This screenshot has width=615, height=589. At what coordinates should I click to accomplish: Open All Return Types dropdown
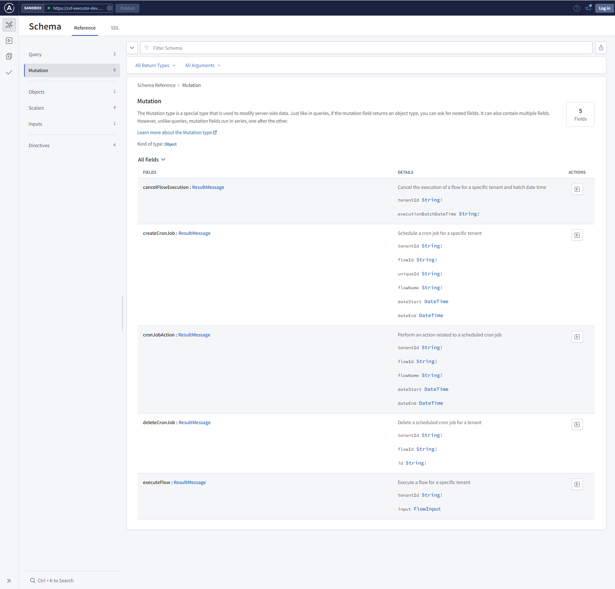(x=155, y=65)
